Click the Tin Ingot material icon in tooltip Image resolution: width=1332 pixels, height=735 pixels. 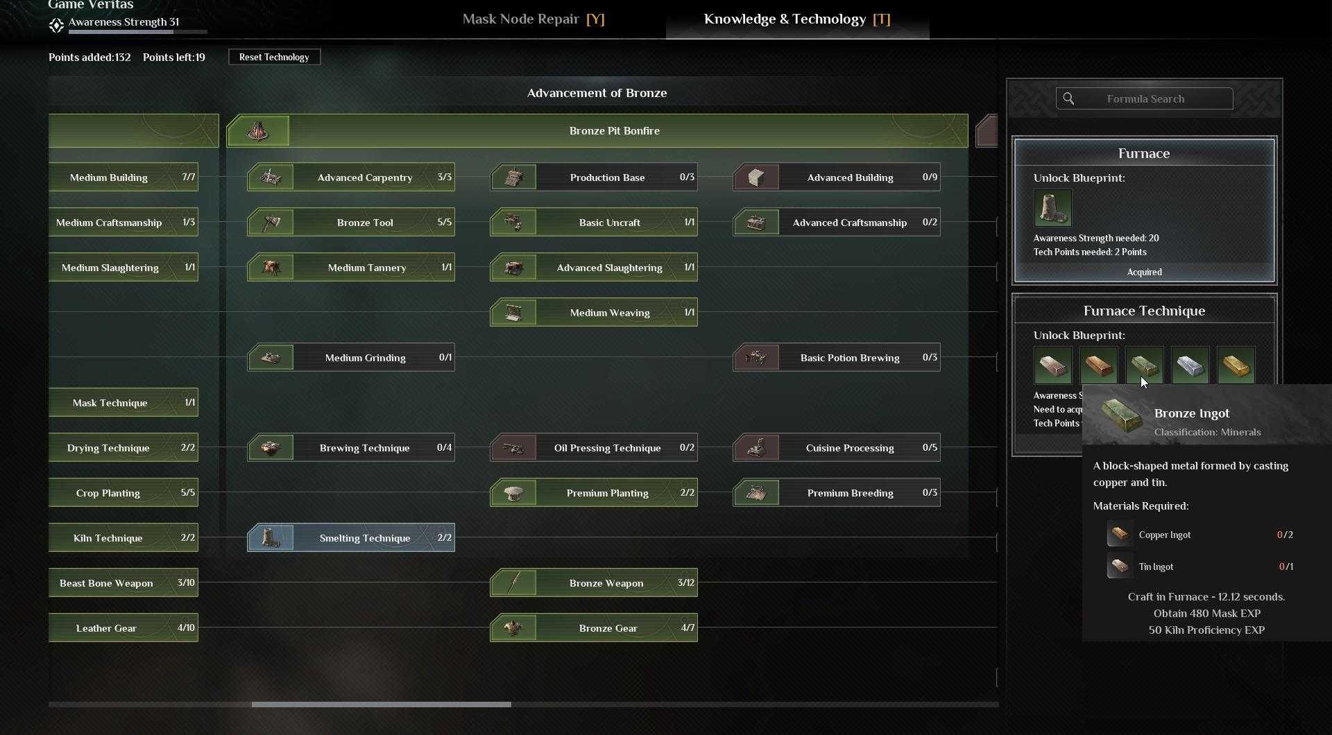coord(1120,567)
